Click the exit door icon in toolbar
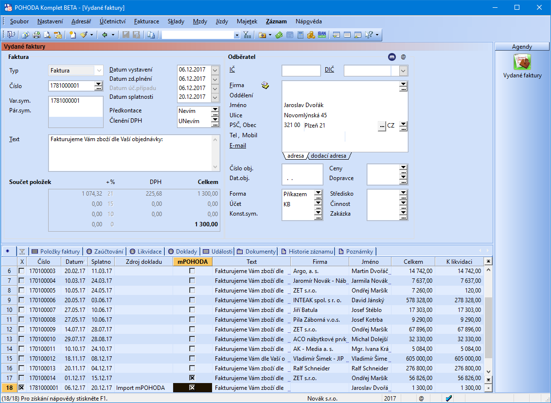 click(11, 35)
